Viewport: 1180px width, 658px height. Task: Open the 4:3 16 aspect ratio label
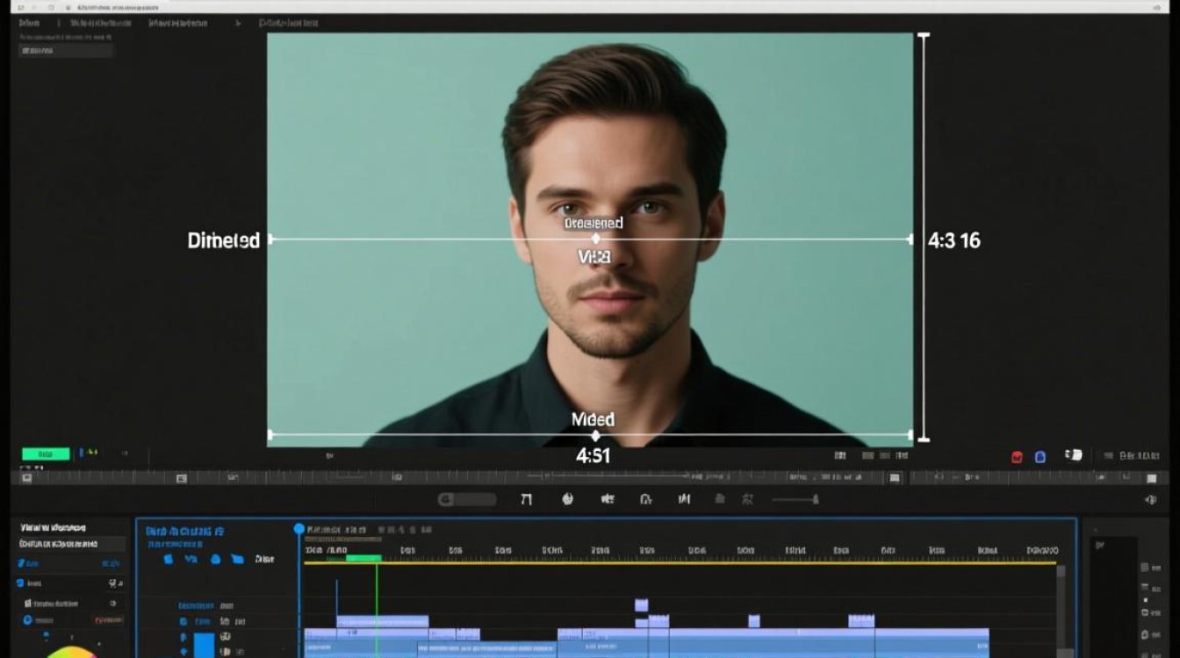[x=954, y=240]
